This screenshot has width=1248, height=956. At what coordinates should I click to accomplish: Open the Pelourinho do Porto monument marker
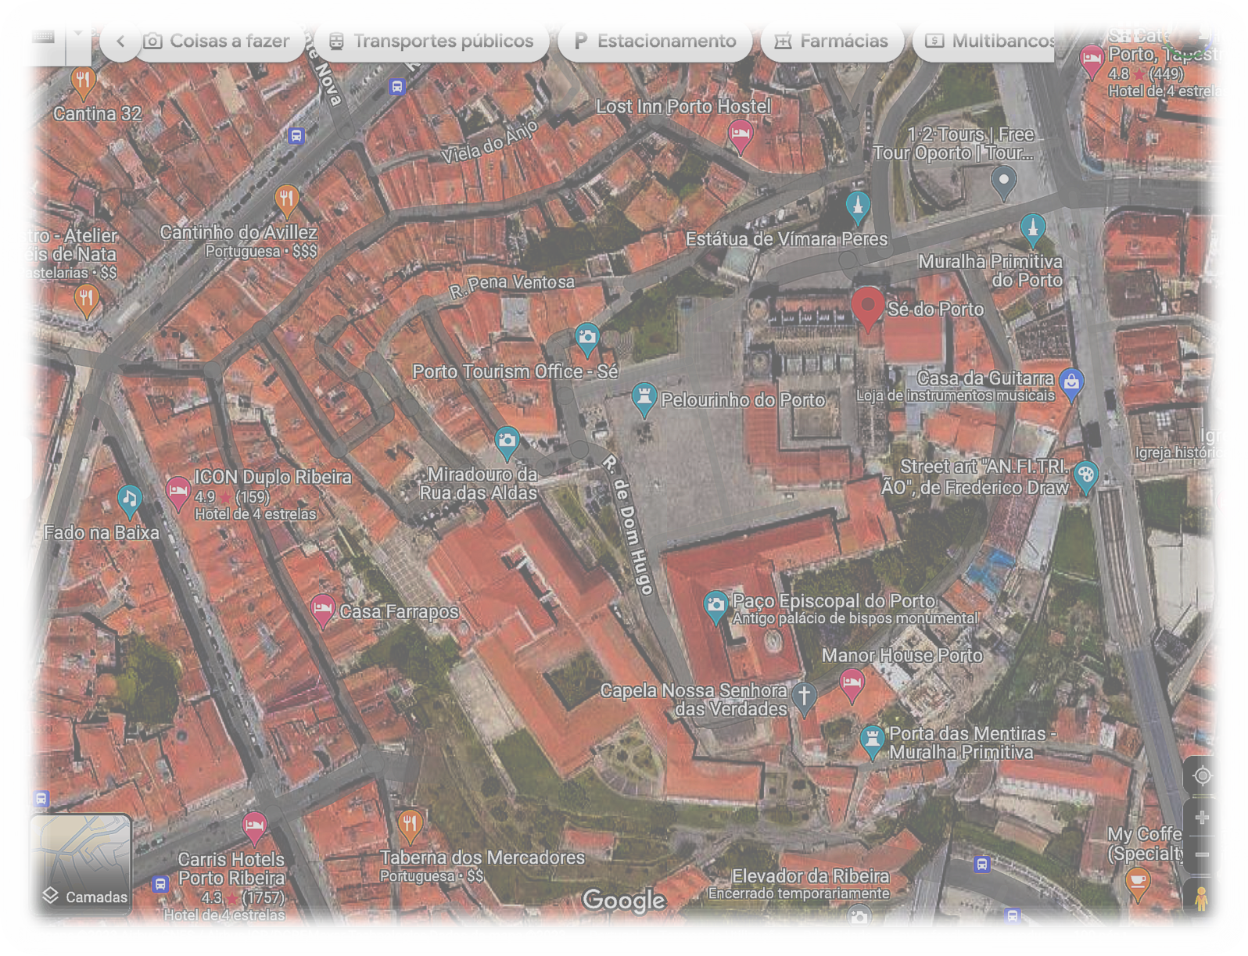pyautogui.click(x=644, y=397)
